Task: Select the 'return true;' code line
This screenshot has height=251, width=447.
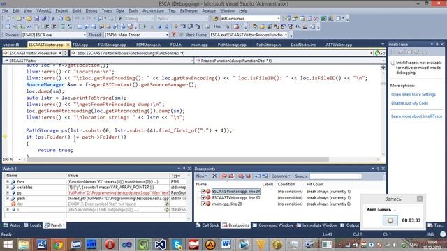Action: [x=55, y=150]
